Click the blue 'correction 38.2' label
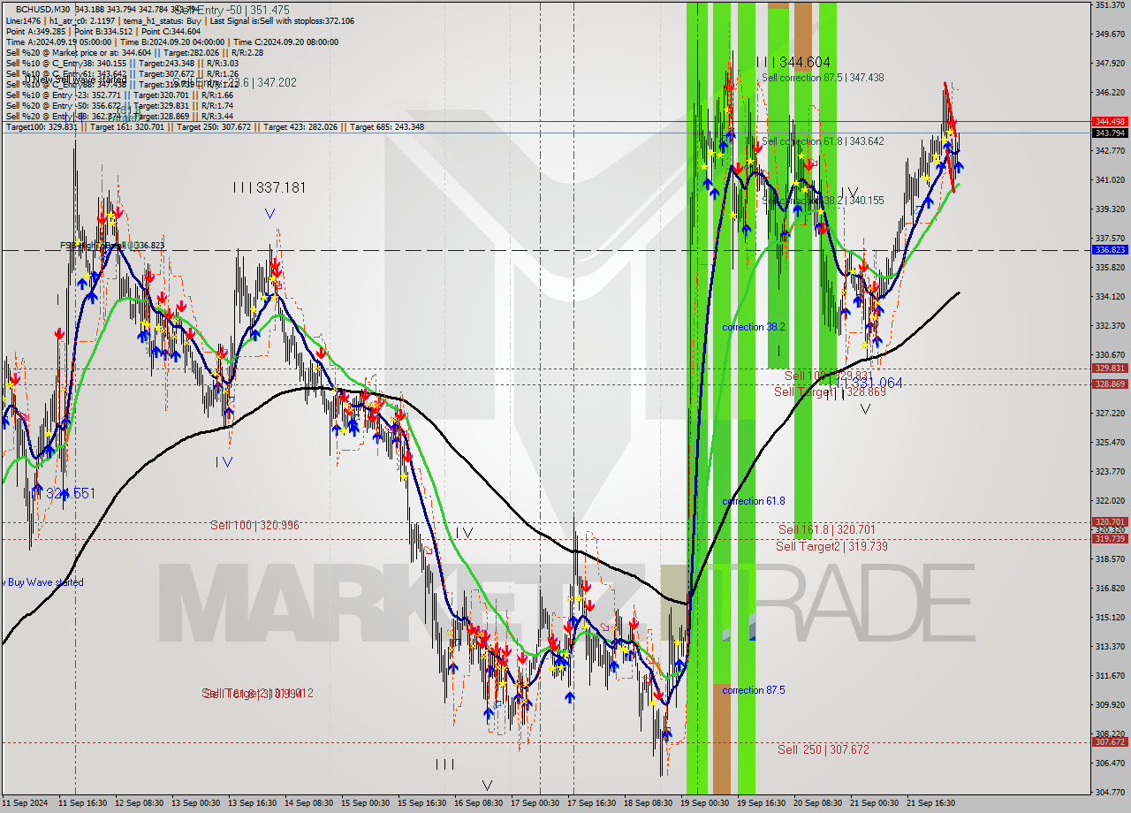Viewport: 1131px width, 813px height. pyautogui.click(x=754, y=327)
